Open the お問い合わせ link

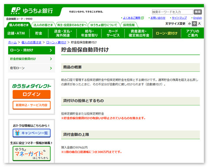coord(158,18)
